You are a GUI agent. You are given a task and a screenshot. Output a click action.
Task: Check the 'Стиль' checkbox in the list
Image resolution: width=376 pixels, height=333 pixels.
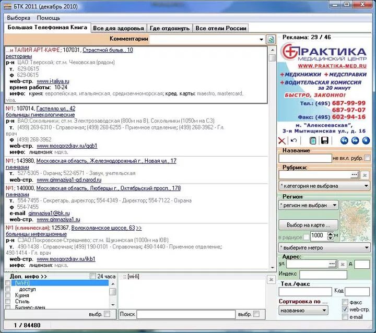(x=8, y=301)
